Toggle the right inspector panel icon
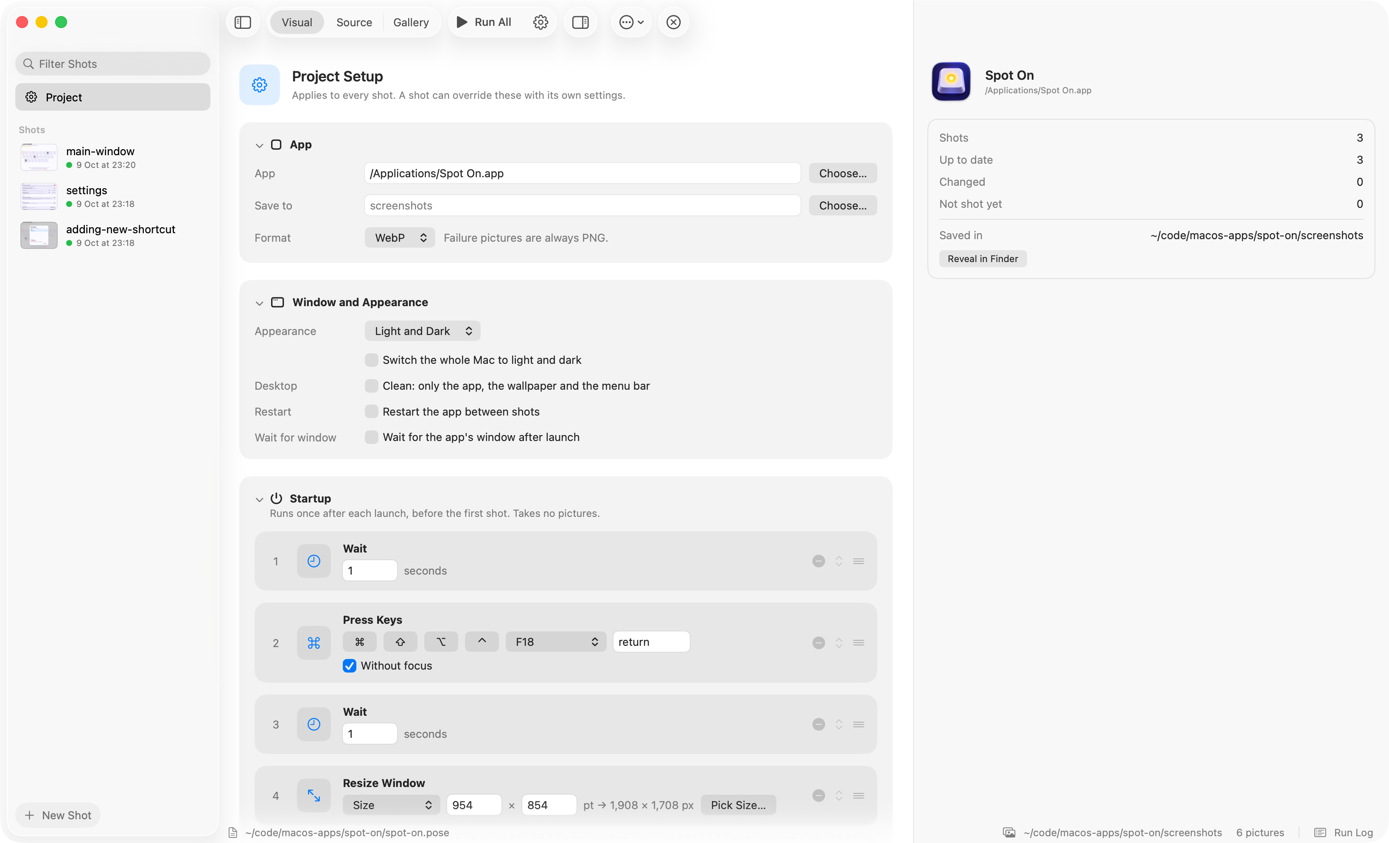This screenshot has width=1389, height=843. point(580,22)
